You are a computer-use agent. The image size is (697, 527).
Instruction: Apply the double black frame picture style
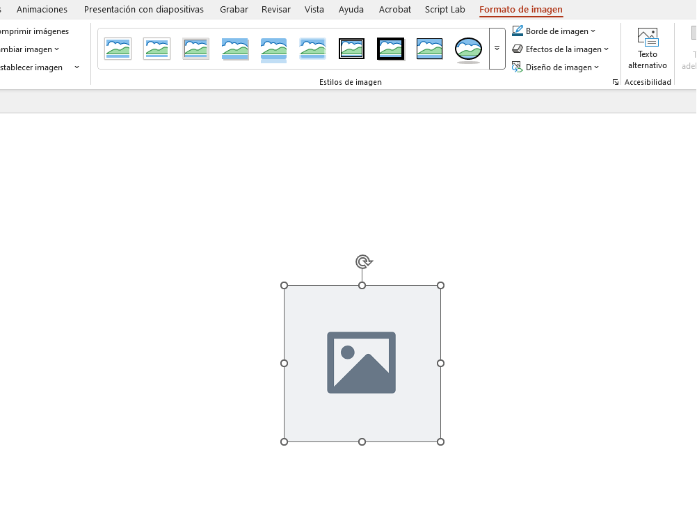(351, 49)
